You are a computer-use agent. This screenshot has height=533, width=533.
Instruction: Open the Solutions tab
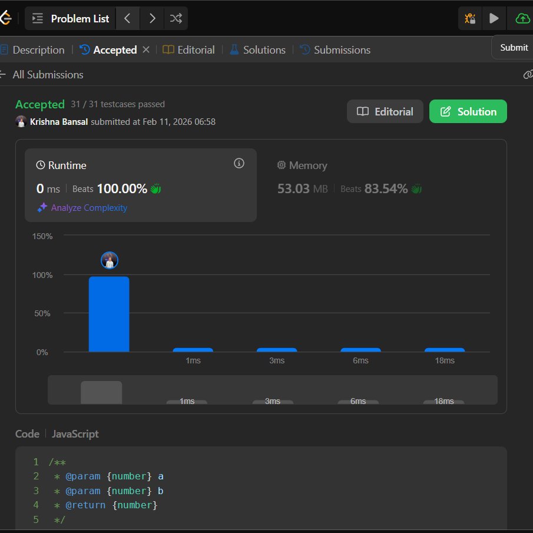(257, 50)
